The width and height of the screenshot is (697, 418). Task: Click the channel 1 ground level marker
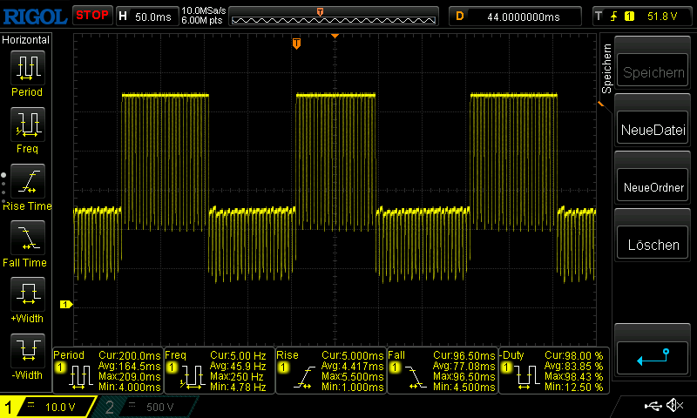pyautogui.click(x=66, y=304)
